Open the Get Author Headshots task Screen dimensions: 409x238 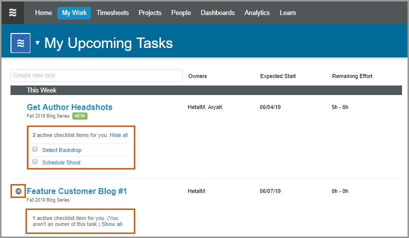[69, 107]
